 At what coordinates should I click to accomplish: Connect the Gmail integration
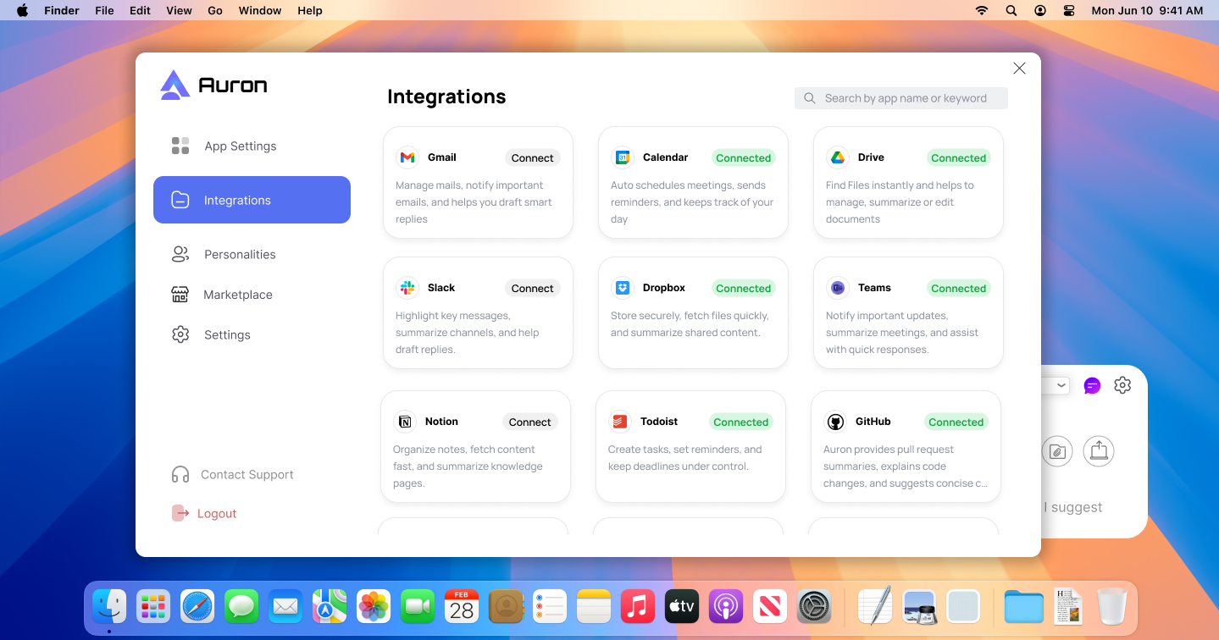click(x=532, y=158)
